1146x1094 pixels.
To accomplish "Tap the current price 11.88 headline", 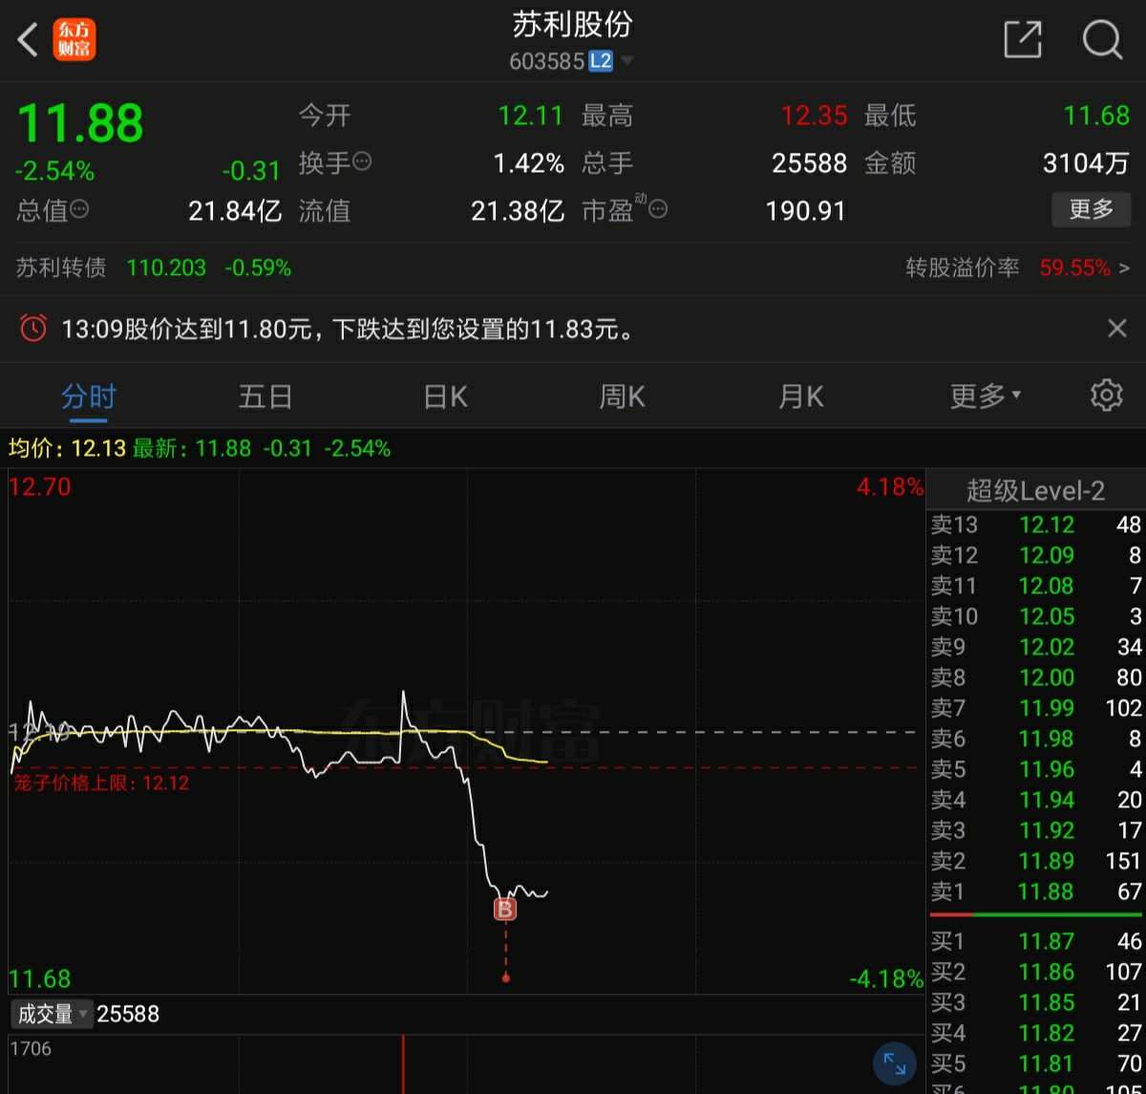I will [81, 123].
